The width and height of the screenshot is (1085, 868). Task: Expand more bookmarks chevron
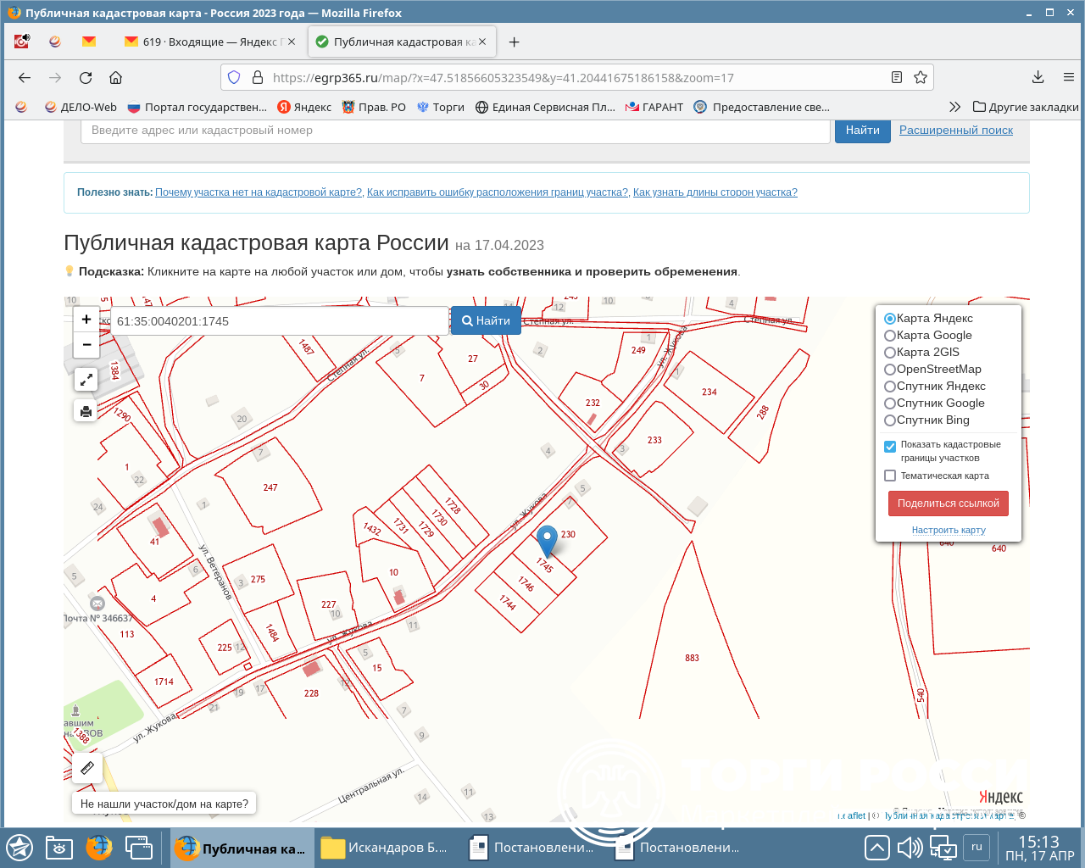point(955,107)
